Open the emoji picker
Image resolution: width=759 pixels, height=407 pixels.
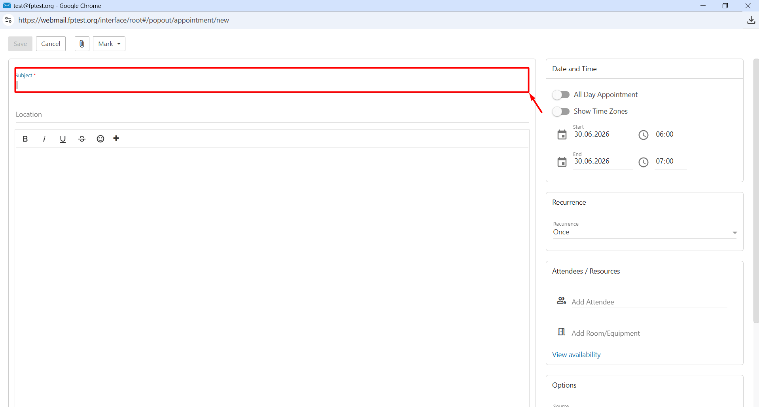(100, 139)
